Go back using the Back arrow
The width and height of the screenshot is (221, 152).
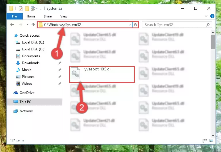tap(12, 25)
